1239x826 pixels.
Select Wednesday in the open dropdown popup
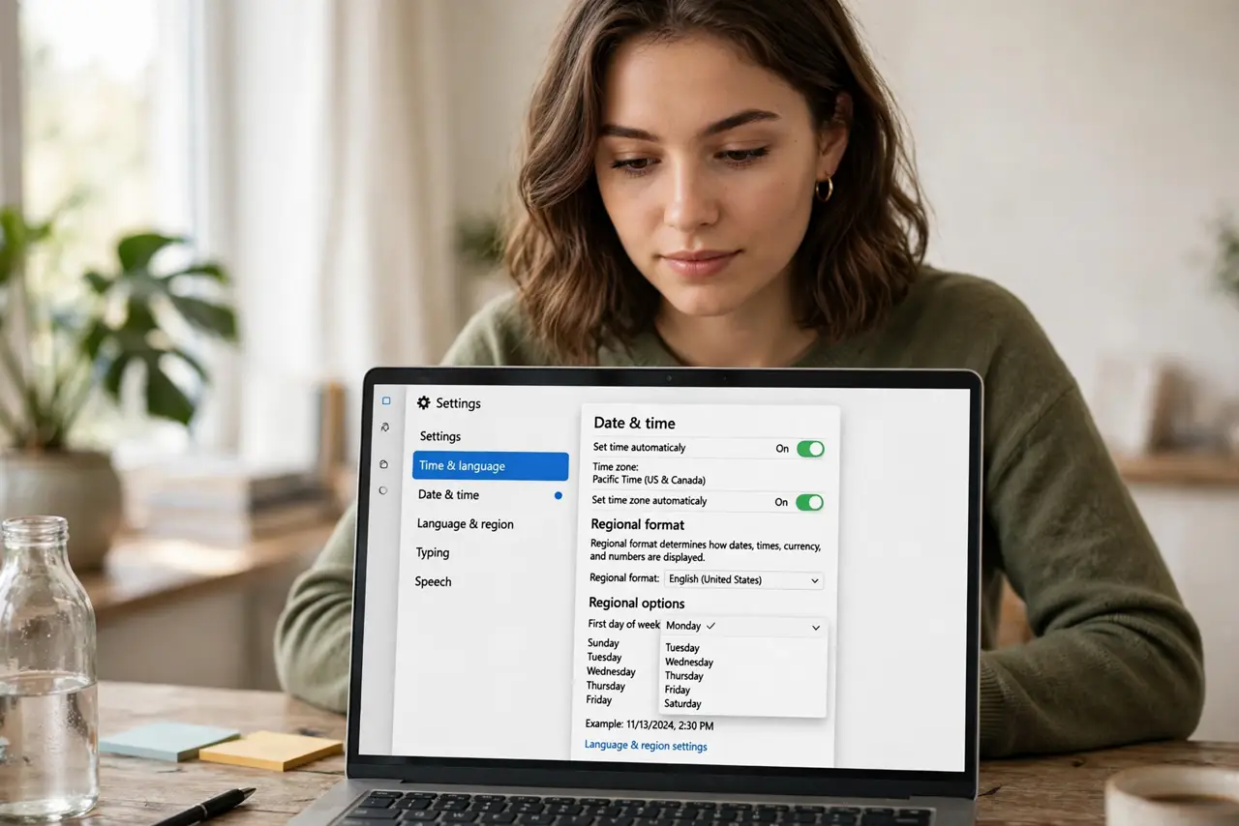(689, 663)
